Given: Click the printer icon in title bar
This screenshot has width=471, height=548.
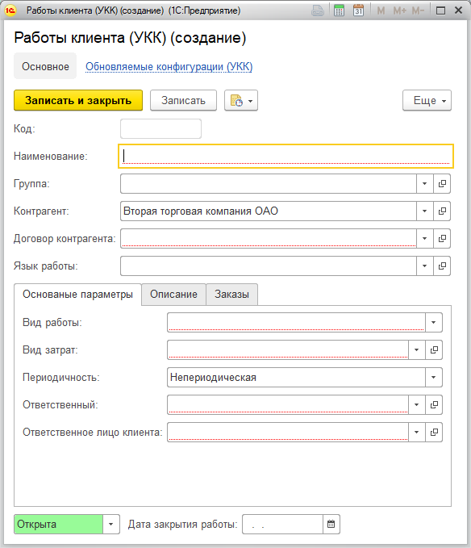Looking at the screenshot, I should [318, 10].
